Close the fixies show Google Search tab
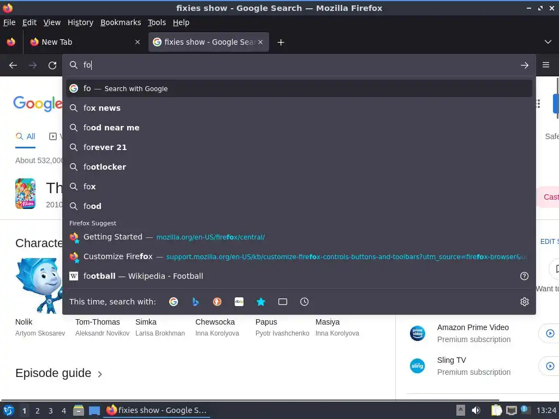This screenshot has height=419, width=559. click(x=260, y=42)
